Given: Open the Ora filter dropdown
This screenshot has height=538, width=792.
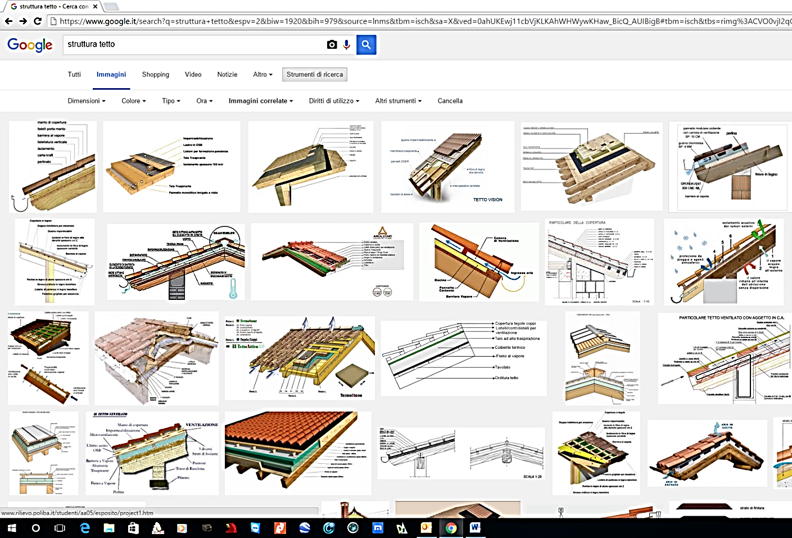Looking at the screenshot, I should coord(205,101).
